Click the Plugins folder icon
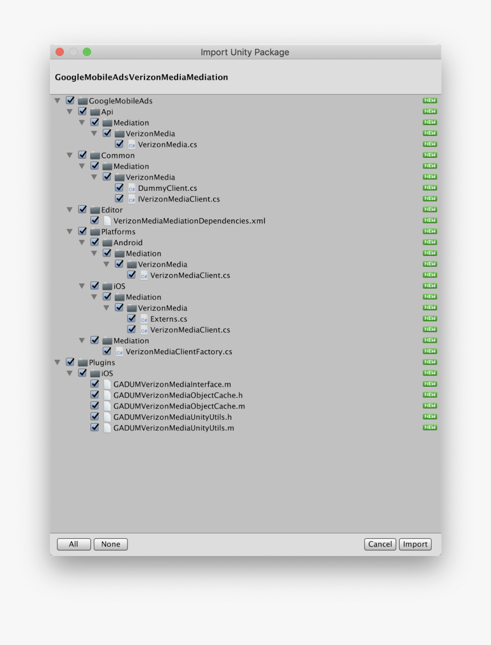491x645 pixels. tap(83, 362)
